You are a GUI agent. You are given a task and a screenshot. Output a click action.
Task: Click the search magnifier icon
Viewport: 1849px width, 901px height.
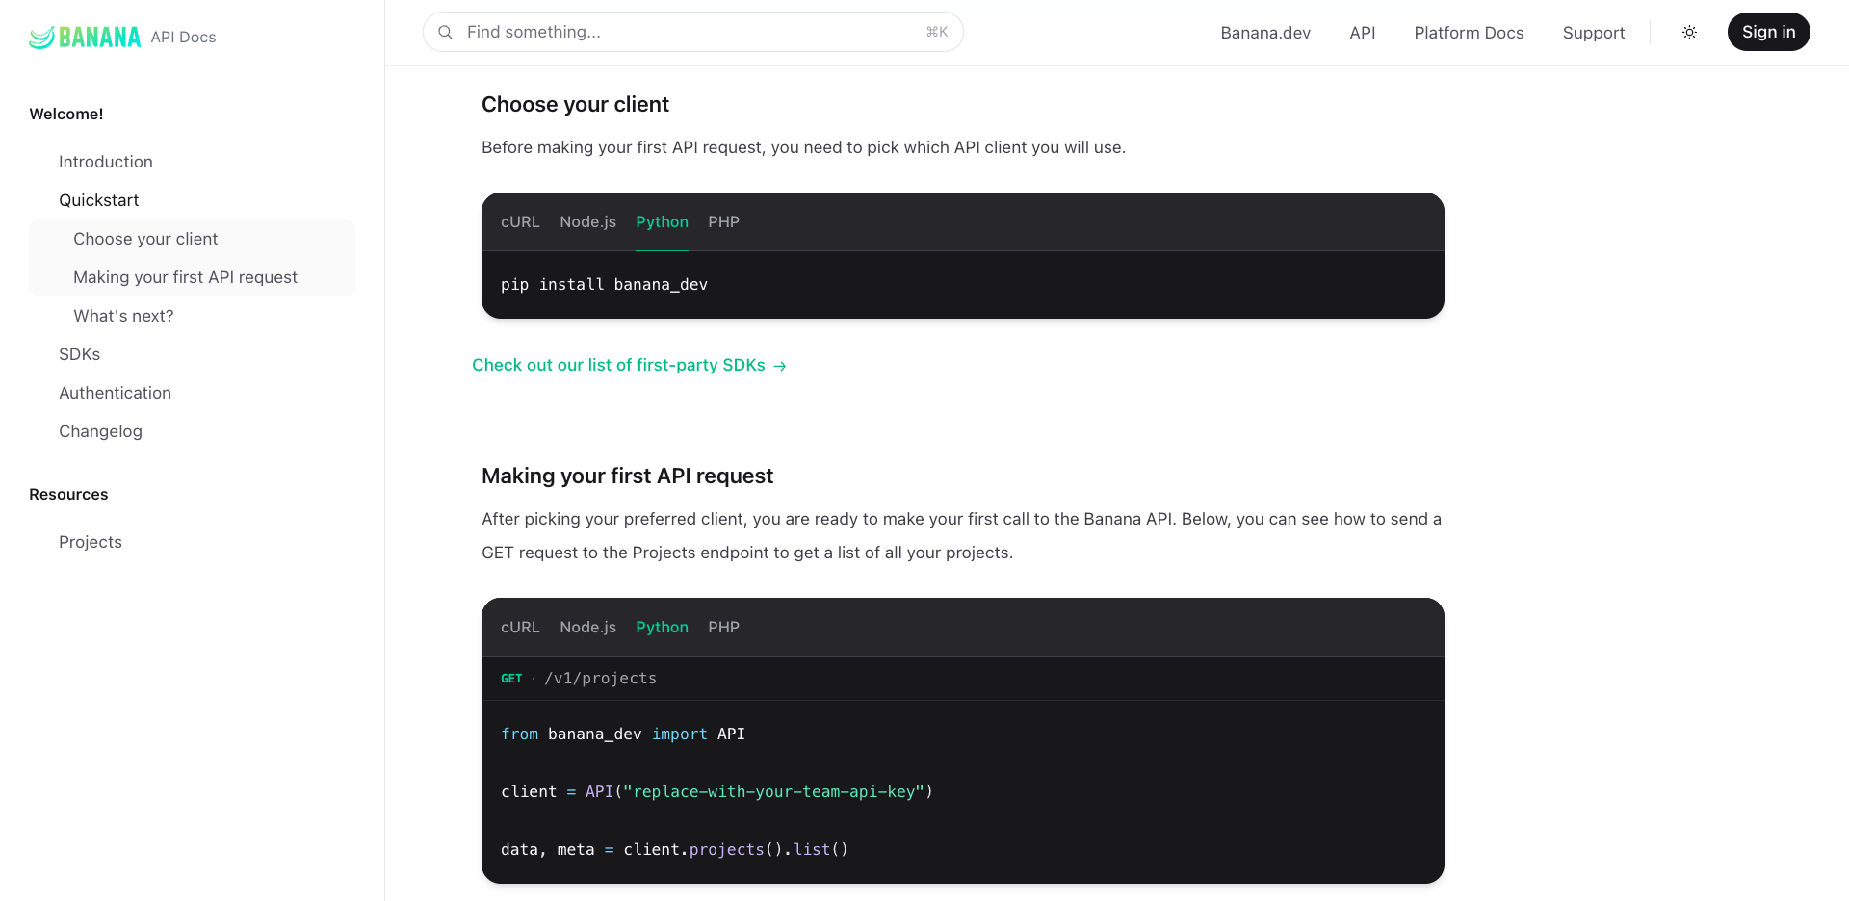point(445,33)
